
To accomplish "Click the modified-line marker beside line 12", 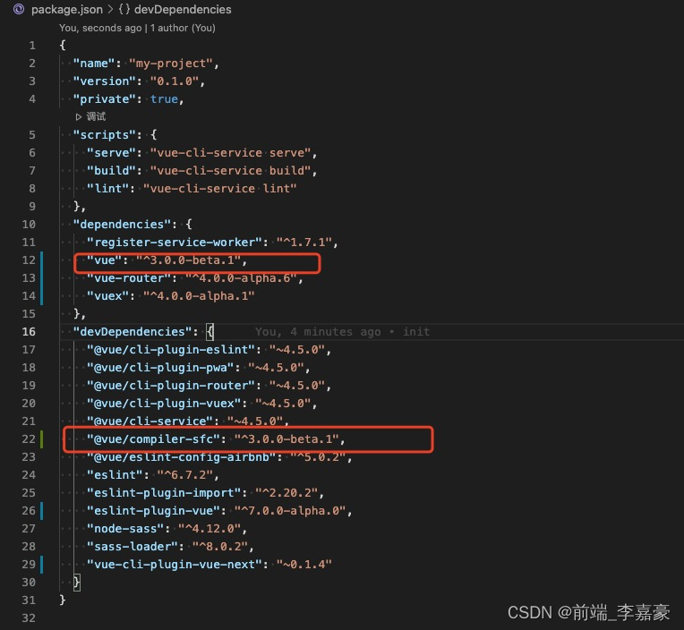I will (42, 260).
